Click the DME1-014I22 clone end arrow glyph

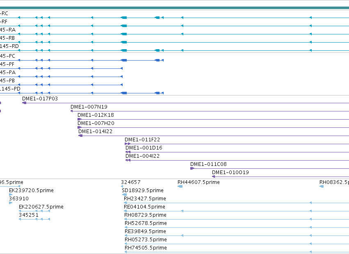click(x=80, y=136)
